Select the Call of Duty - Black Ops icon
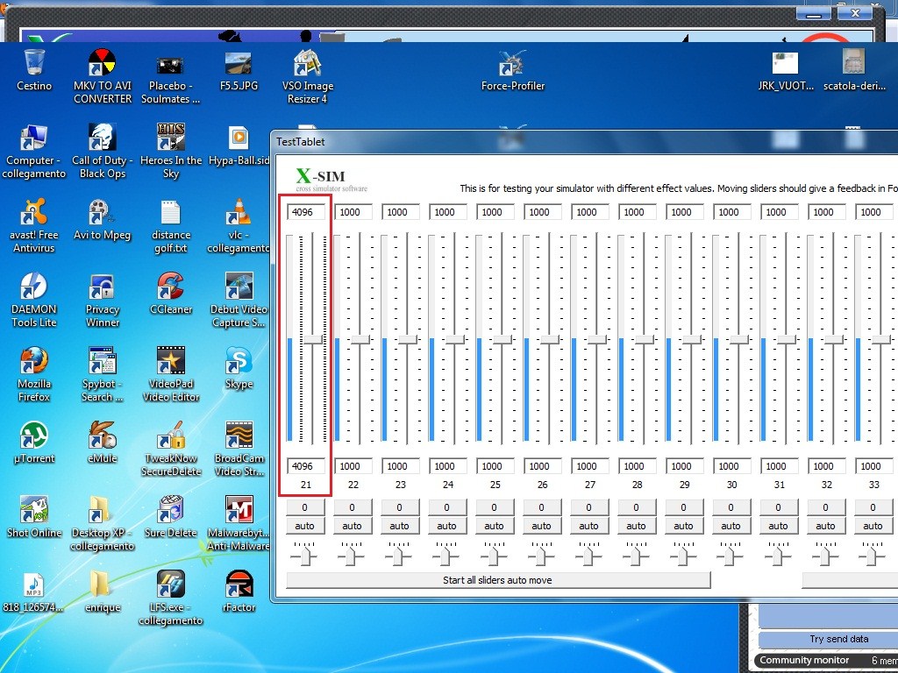 (x=102, y=138)
